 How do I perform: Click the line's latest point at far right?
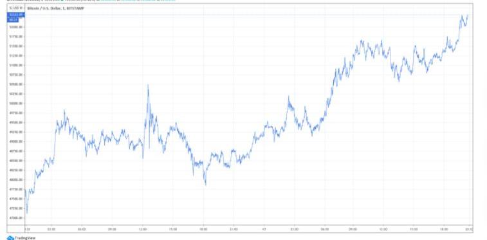468,15
